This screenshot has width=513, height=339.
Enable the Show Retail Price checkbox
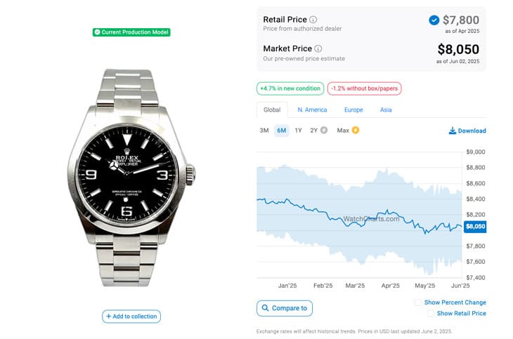coord(431,313)
